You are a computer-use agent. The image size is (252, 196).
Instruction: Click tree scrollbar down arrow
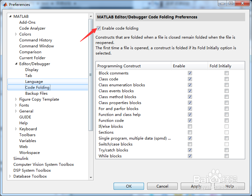pyautogui.click(x=91, y=177)
